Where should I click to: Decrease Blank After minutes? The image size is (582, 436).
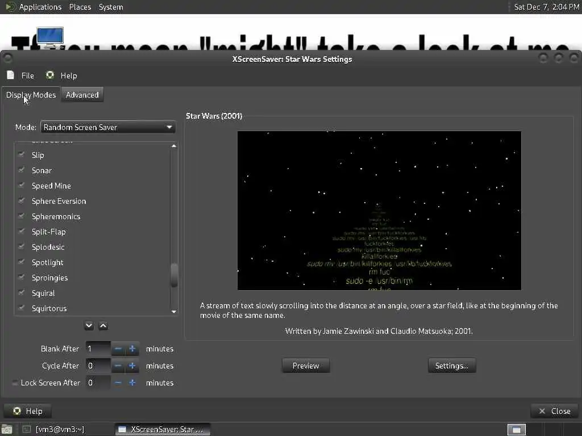coord(118,349)
